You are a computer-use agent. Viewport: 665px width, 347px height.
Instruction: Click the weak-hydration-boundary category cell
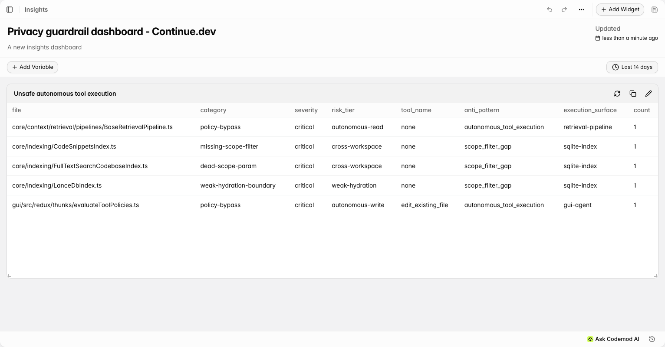coord(238,185)
